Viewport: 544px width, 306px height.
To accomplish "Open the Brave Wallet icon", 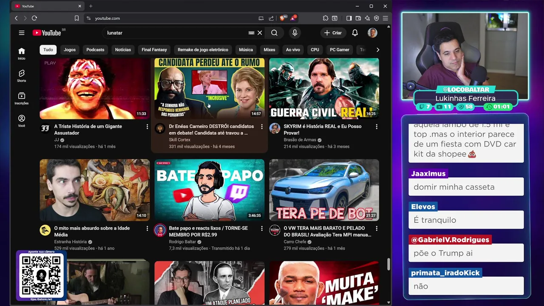I will (x=358, y=18).
